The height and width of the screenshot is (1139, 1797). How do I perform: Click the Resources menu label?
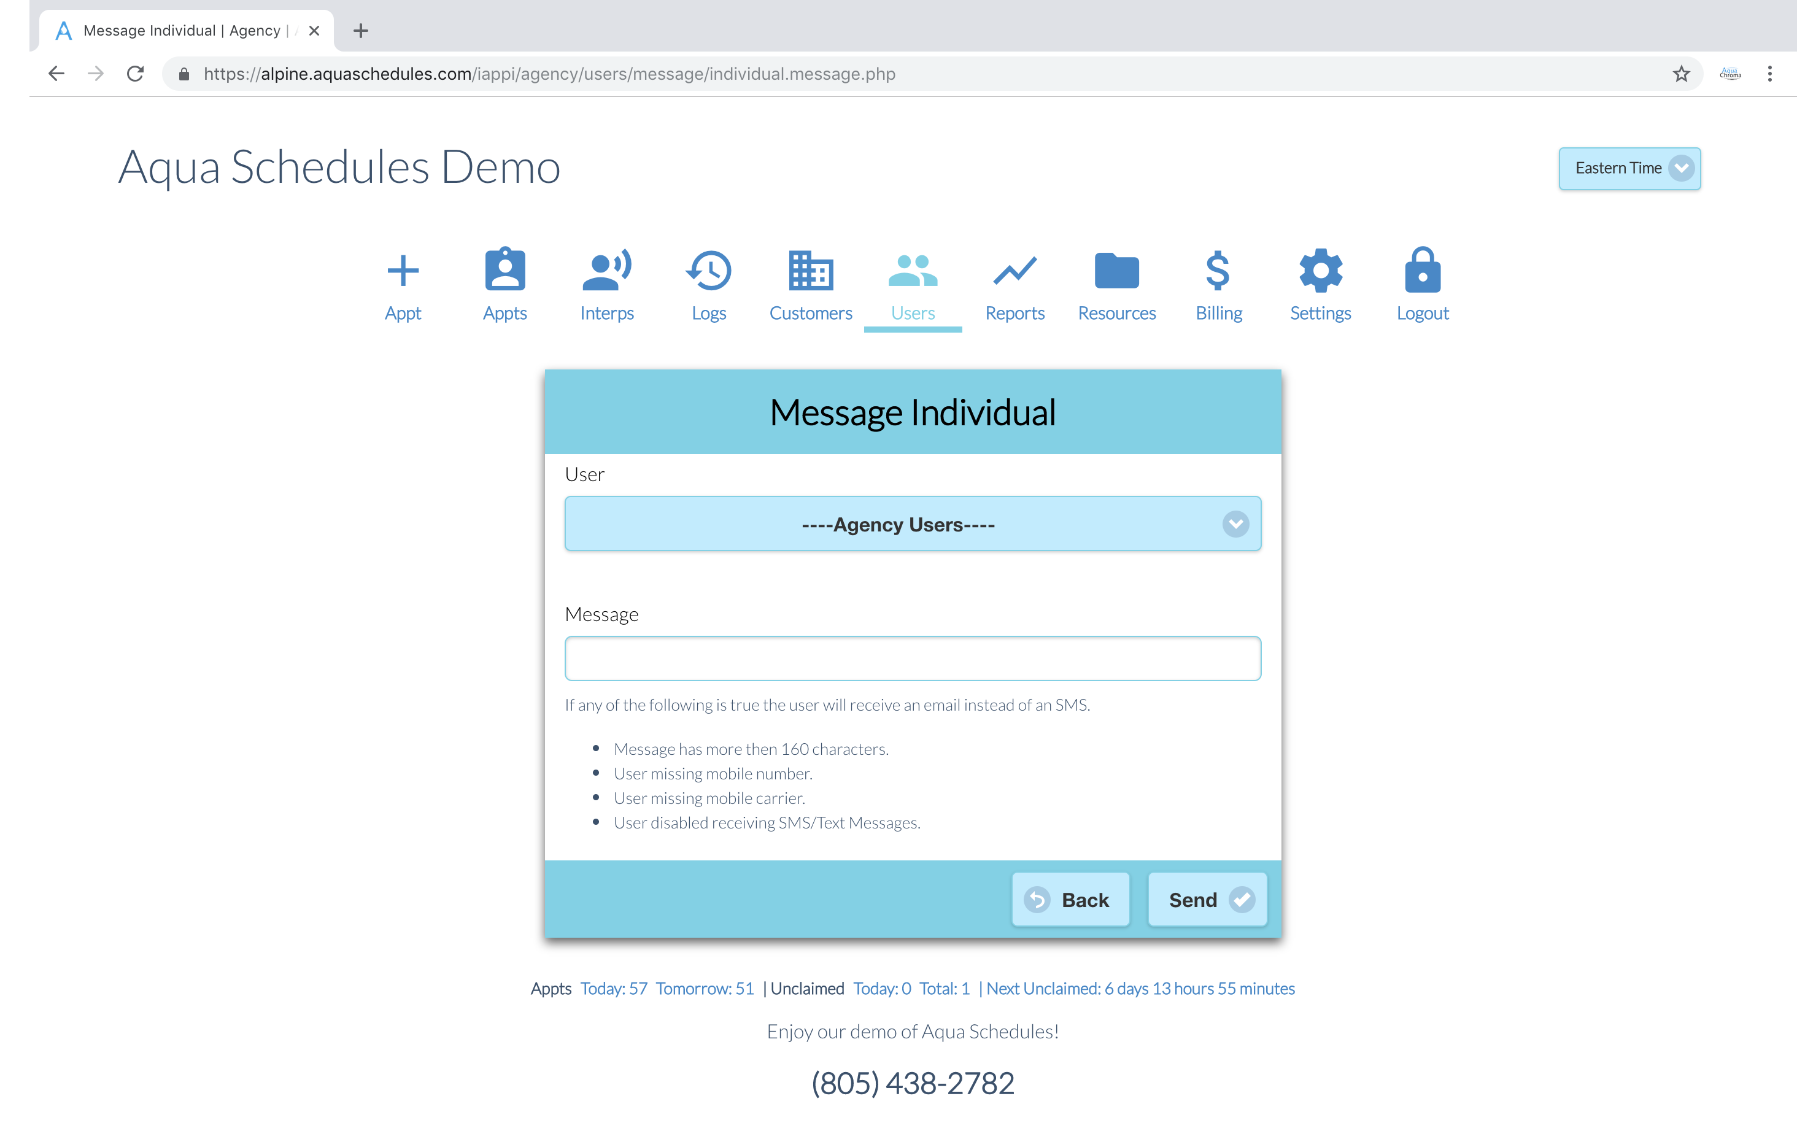[x=1116, y=313]
